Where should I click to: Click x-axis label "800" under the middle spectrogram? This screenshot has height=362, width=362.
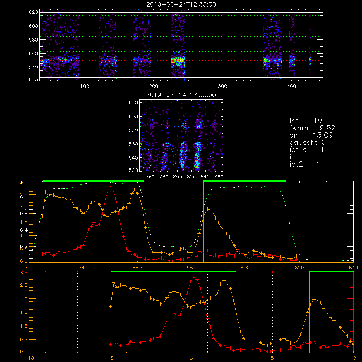coord(177,177)
